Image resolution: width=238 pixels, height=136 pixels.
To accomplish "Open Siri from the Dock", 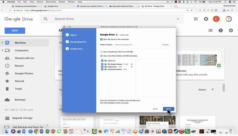I will pos(13,131).
